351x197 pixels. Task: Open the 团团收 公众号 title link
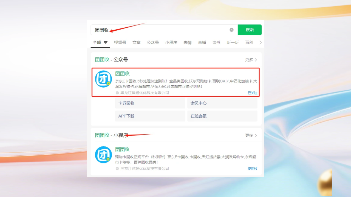pyautogui.click(x=122, y=73)
